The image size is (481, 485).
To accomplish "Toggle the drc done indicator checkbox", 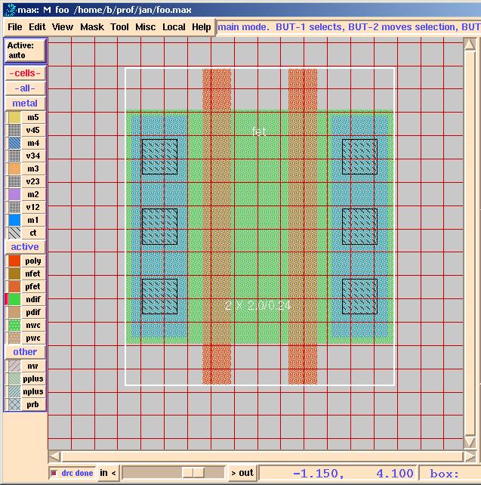I will point(54,473).
